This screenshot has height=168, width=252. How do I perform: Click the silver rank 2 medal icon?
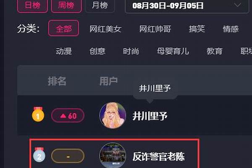tap(39, 155)
